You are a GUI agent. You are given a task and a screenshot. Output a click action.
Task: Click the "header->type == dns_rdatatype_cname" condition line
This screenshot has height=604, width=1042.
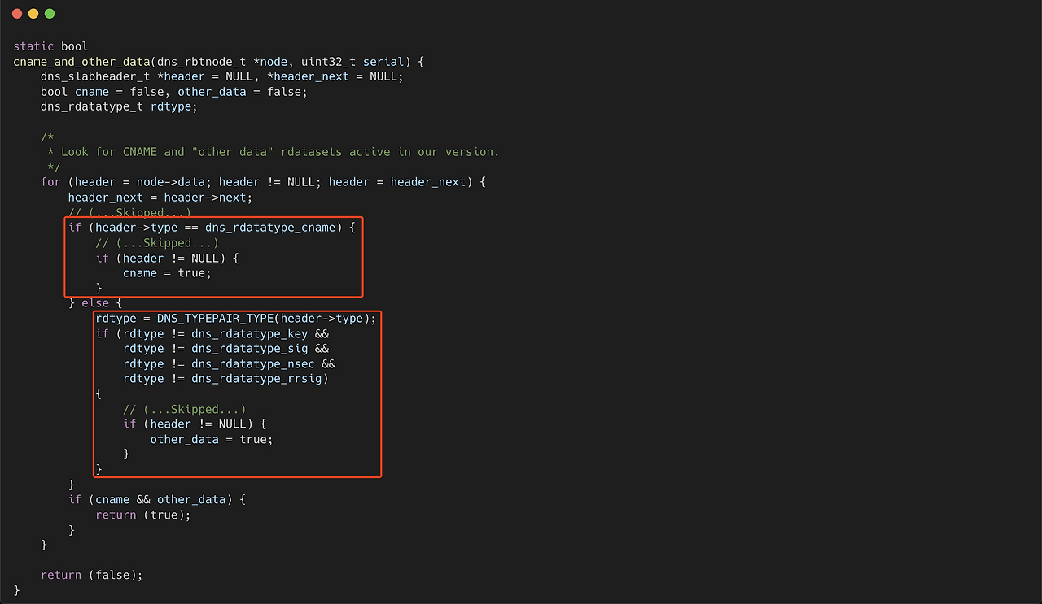[212, 228]
